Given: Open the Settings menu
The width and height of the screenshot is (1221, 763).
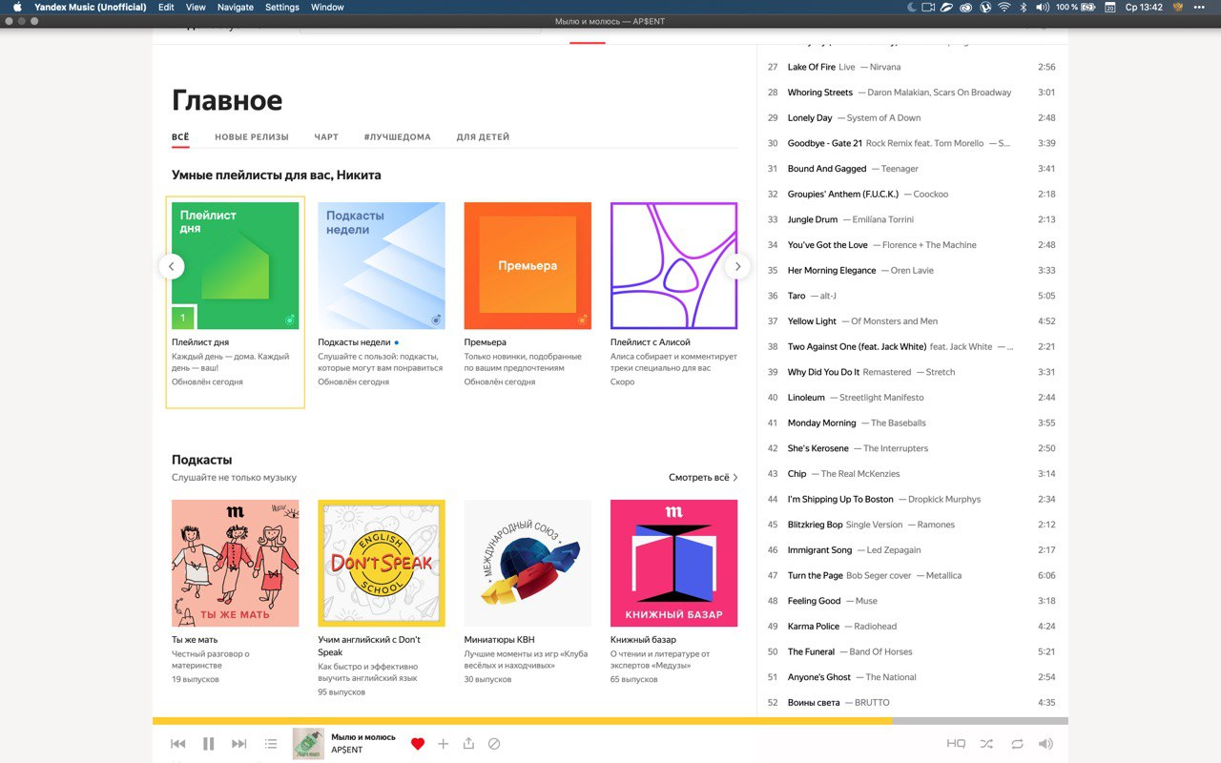Looking at the screenshot, I should tap(282, 7).
